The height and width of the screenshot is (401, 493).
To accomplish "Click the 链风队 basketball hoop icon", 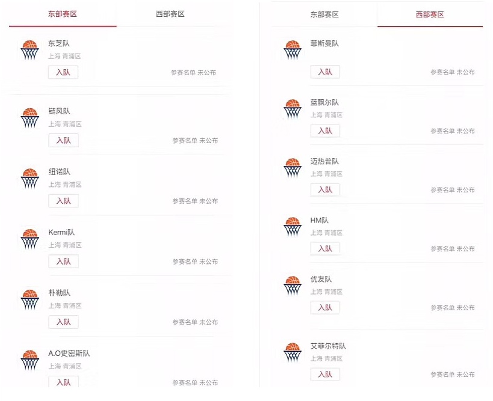I will [x=30, y=118].
